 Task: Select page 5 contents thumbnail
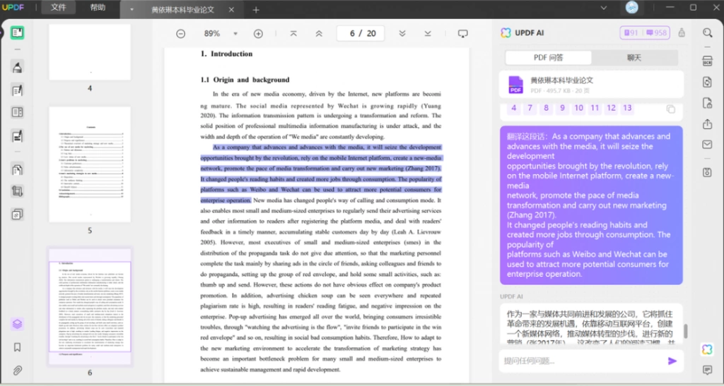point(90,165)
